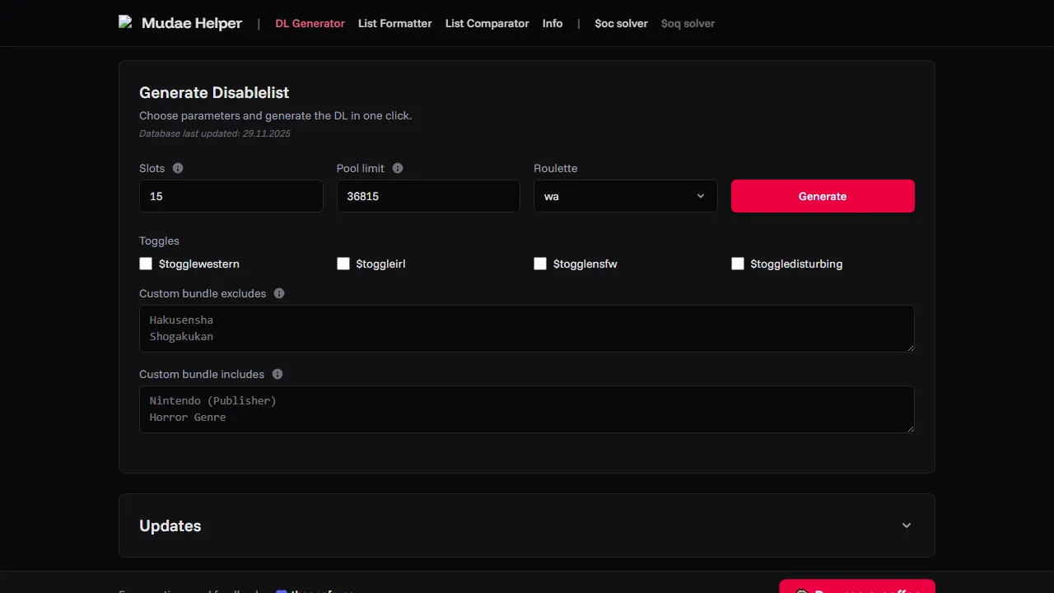Screen dimensions: 1054x593
Task: Open the List Comparator tool
Action: pos(487,23)
